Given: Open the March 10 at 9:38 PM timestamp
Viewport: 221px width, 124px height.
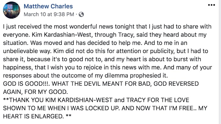Looking at the screenshot, I should tap(49, 15).
